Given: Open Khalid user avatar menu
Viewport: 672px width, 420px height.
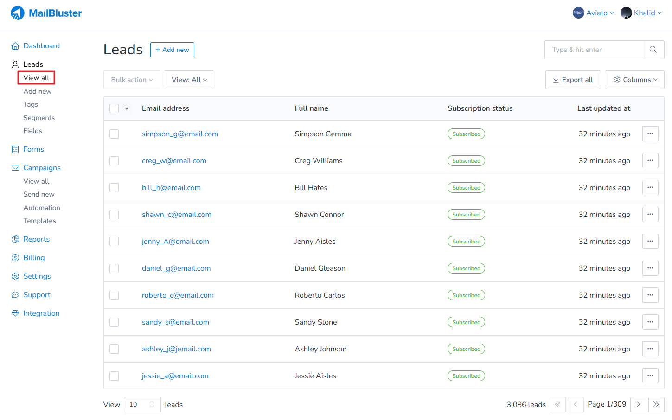Looking at the screenshot, I should [626, 13].
